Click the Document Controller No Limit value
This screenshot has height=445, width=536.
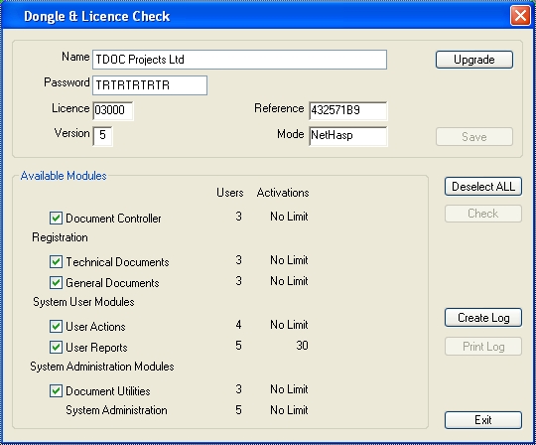coord(289,217)
